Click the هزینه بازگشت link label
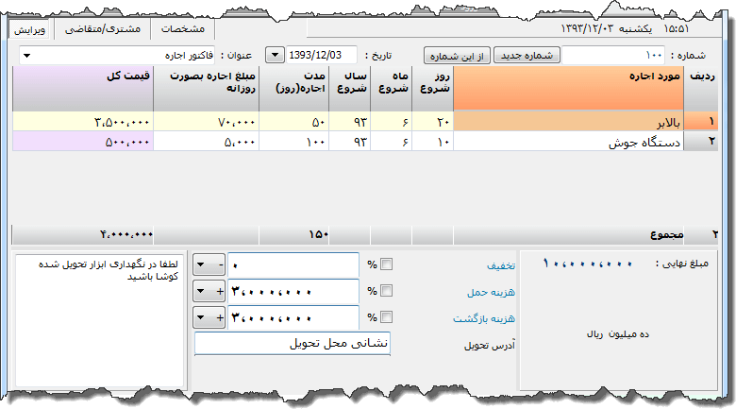This screenshot has width=736, height=409. click(x=484, y=318)
